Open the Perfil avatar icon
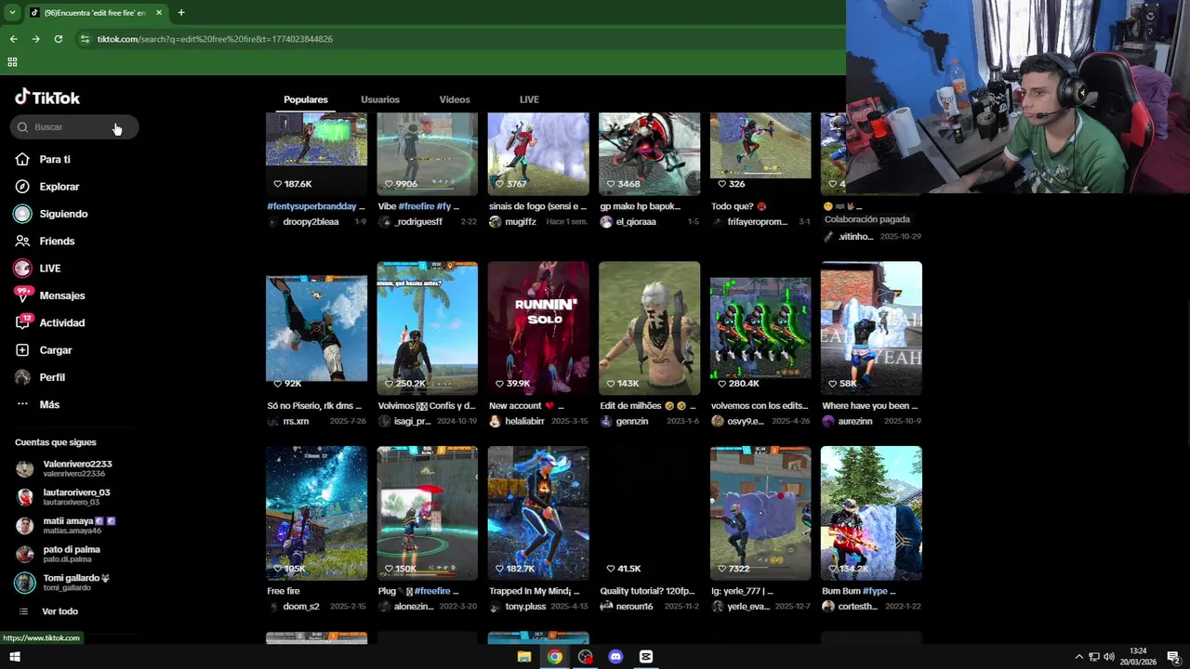This screenshot has width=1190, height=669. [22, 377]
